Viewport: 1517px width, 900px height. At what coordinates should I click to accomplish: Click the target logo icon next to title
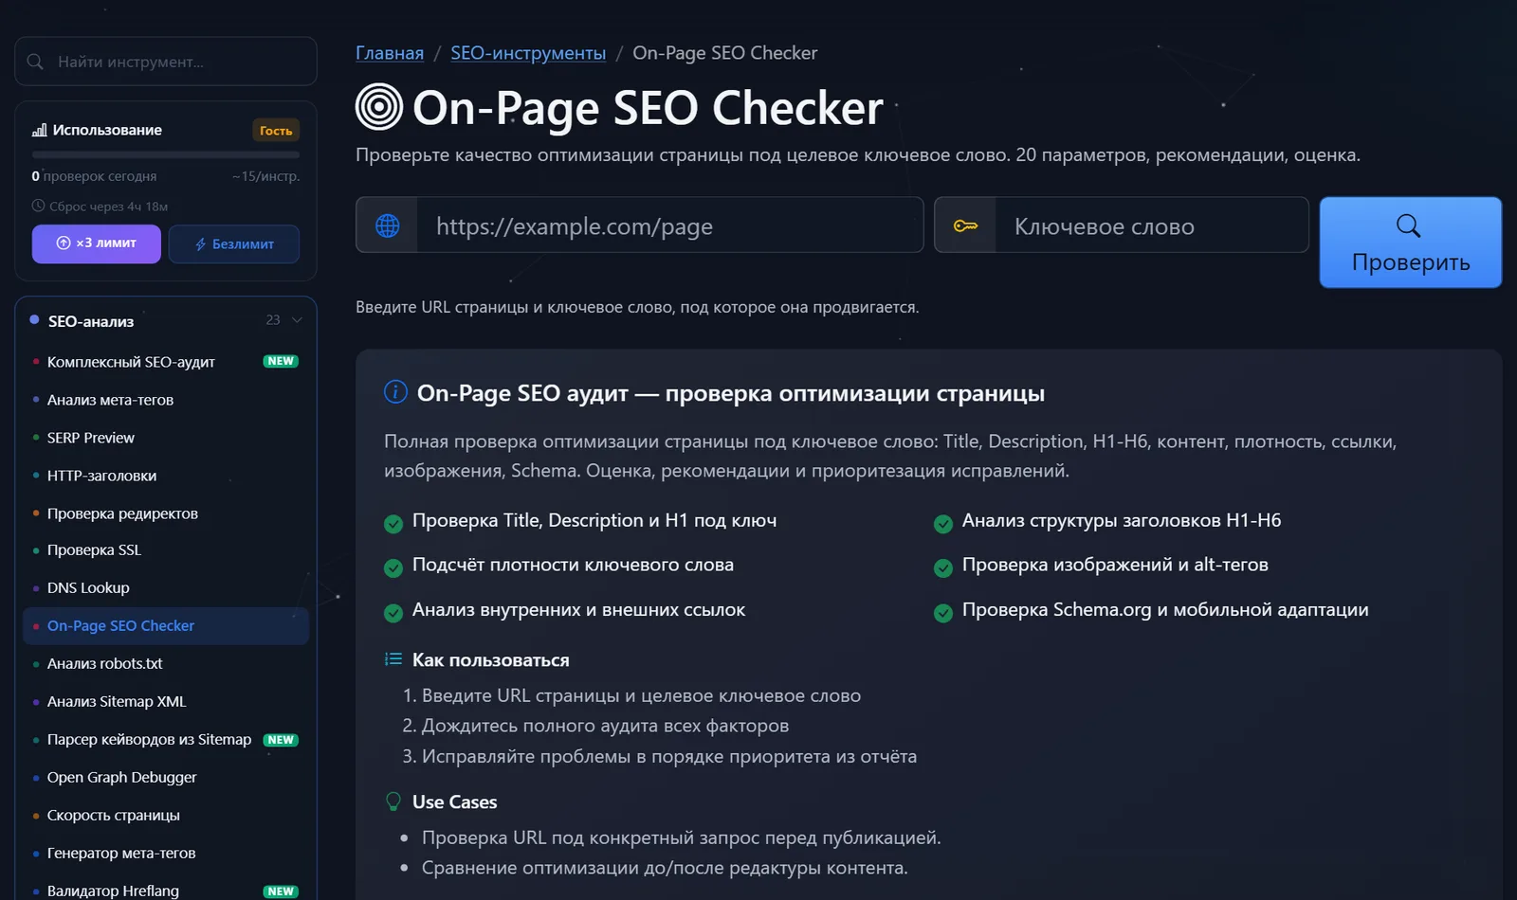point(379,107)
